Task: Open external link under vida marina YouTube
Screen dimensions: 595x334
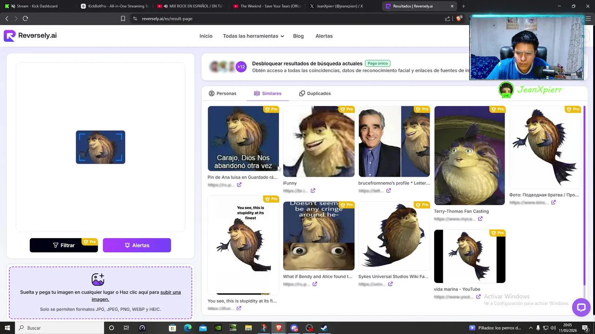Action: pos(478,297)
